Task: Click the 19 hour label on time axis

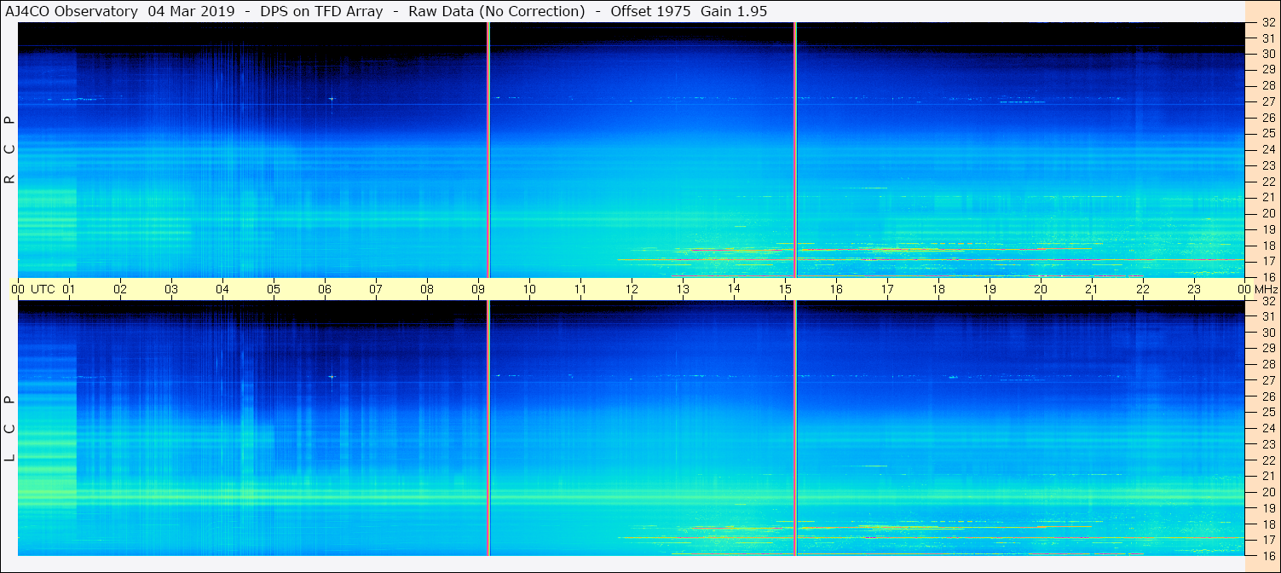Action: [x=990, y=289]
